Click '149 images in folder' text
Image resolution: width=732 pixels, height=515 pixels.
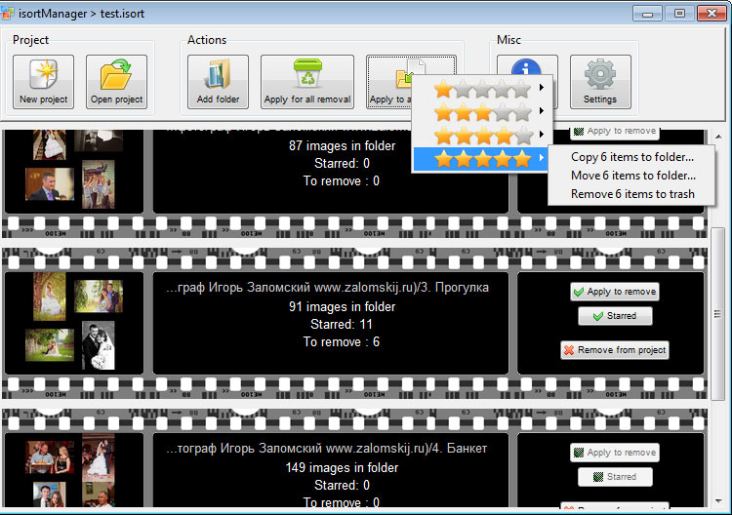(x=342, y=467)
